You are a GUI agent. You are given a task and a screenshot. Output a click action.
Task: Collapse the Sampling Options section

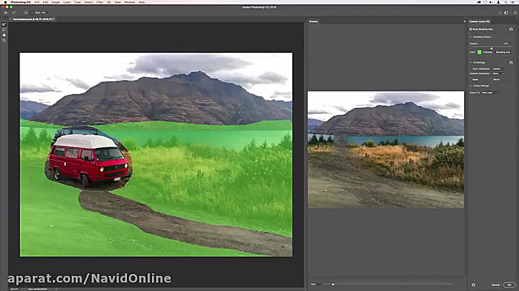[470, 36]
